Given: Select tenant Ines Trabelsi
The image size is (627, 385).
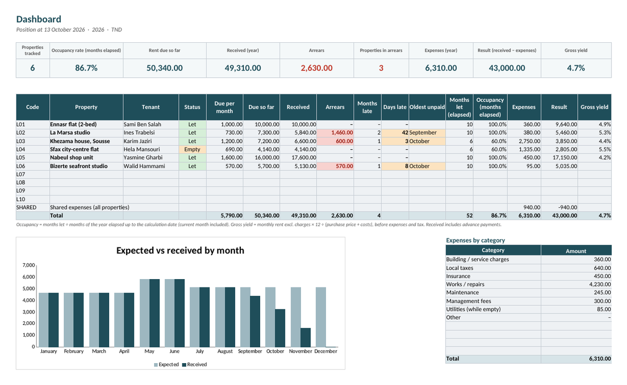Looking at the screenshot, I should (x=150, y=133).
